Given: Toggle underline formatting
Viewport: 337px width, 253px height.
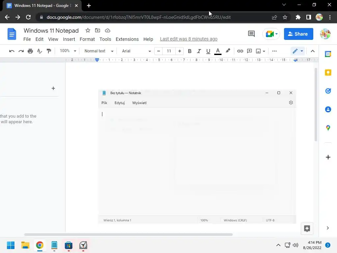Looking at the screenshot, I should [208, 51].
